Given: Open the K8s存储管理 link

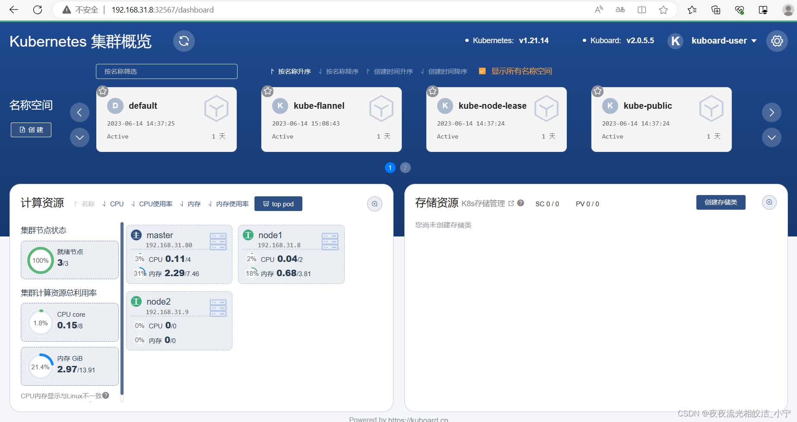Looking at the screenshot, I should pos(488,204).
